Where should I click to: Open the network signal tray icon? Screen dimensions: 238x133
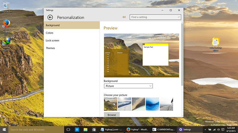tap(214, 129)
